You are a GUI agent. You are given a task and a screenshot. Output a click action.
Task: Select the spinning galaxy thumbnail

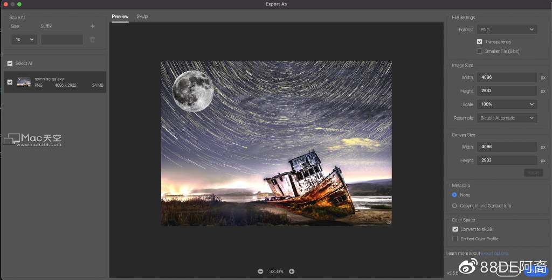[24, 82]
